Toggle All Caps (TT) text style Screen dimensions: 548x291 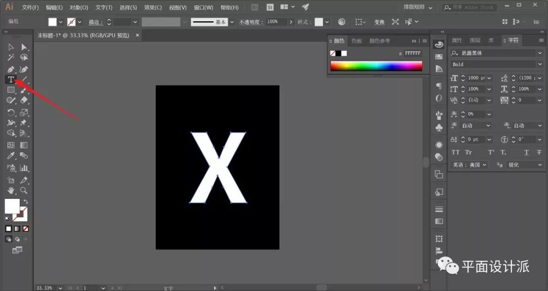455,152
